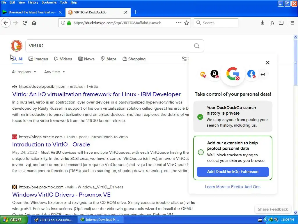Open the Firefox home page

34,23
